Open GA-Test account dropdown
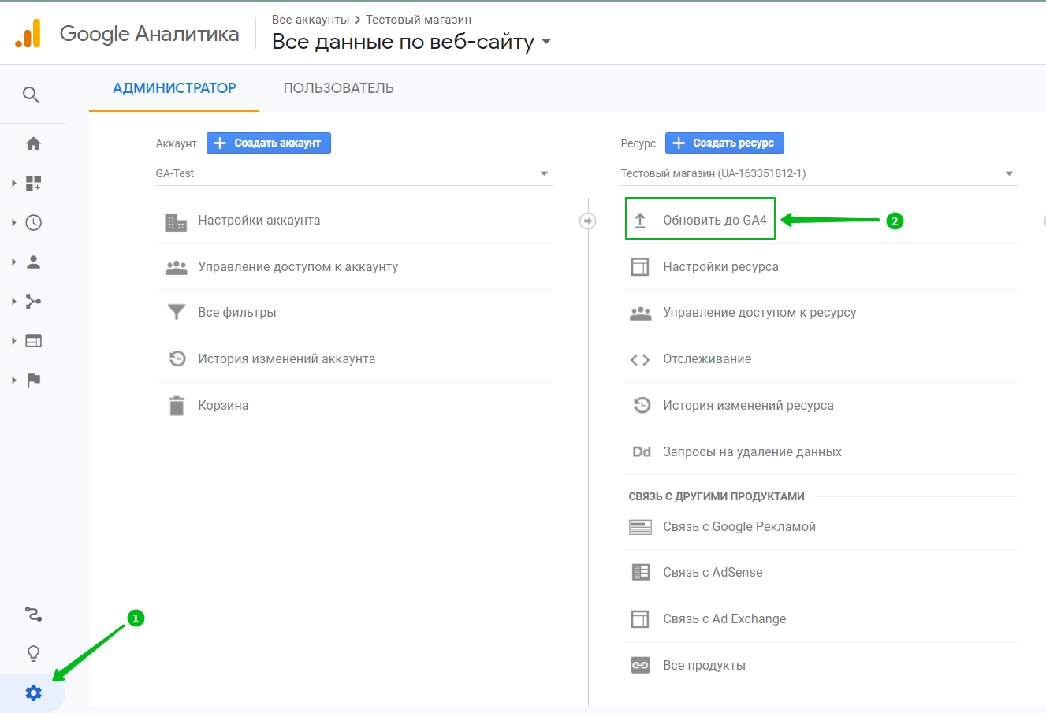The width and height of the screenshot is (1046, 713). tap(355, 173)
